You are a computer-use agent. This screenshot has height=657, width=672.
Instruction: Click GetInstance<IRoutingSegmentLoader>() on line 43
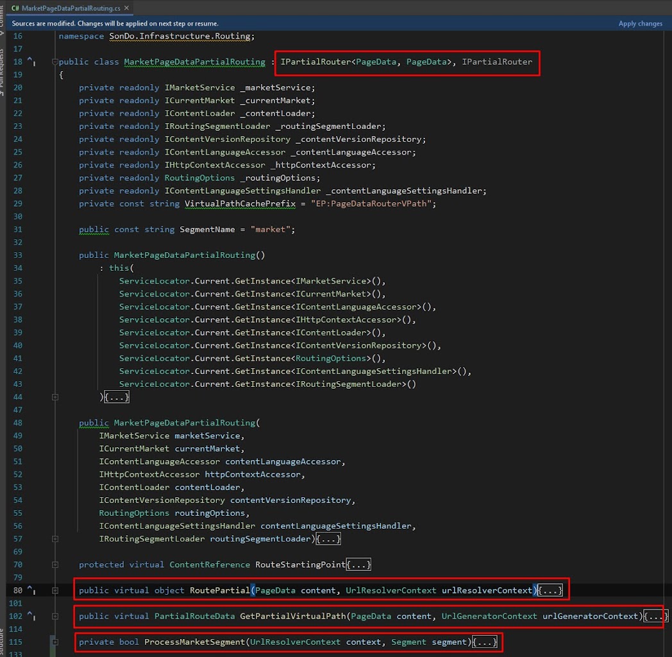point(325,384)
